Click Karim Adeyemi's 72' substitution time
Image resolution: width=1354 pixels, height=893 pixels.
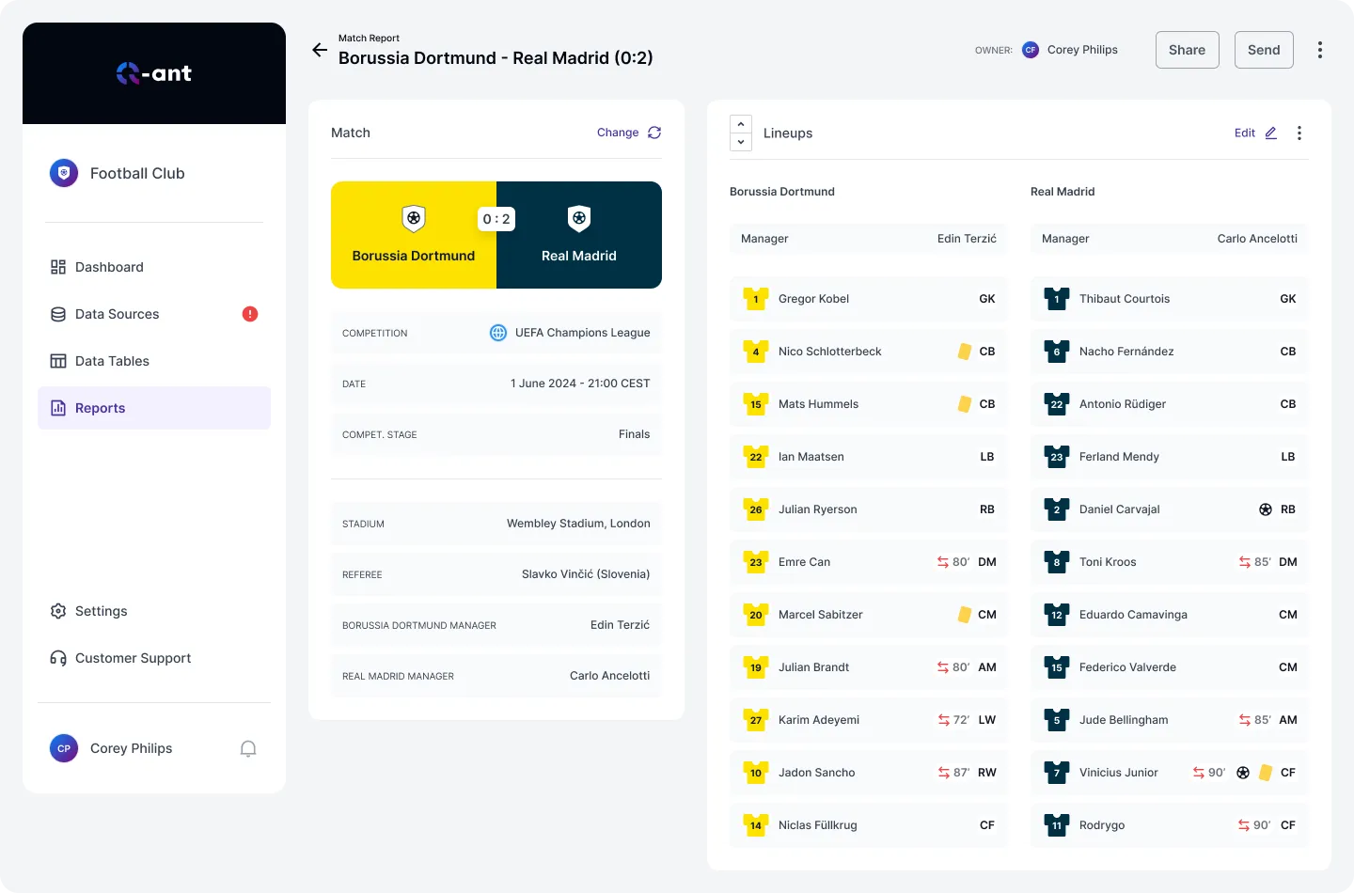[x=961, y=720]
